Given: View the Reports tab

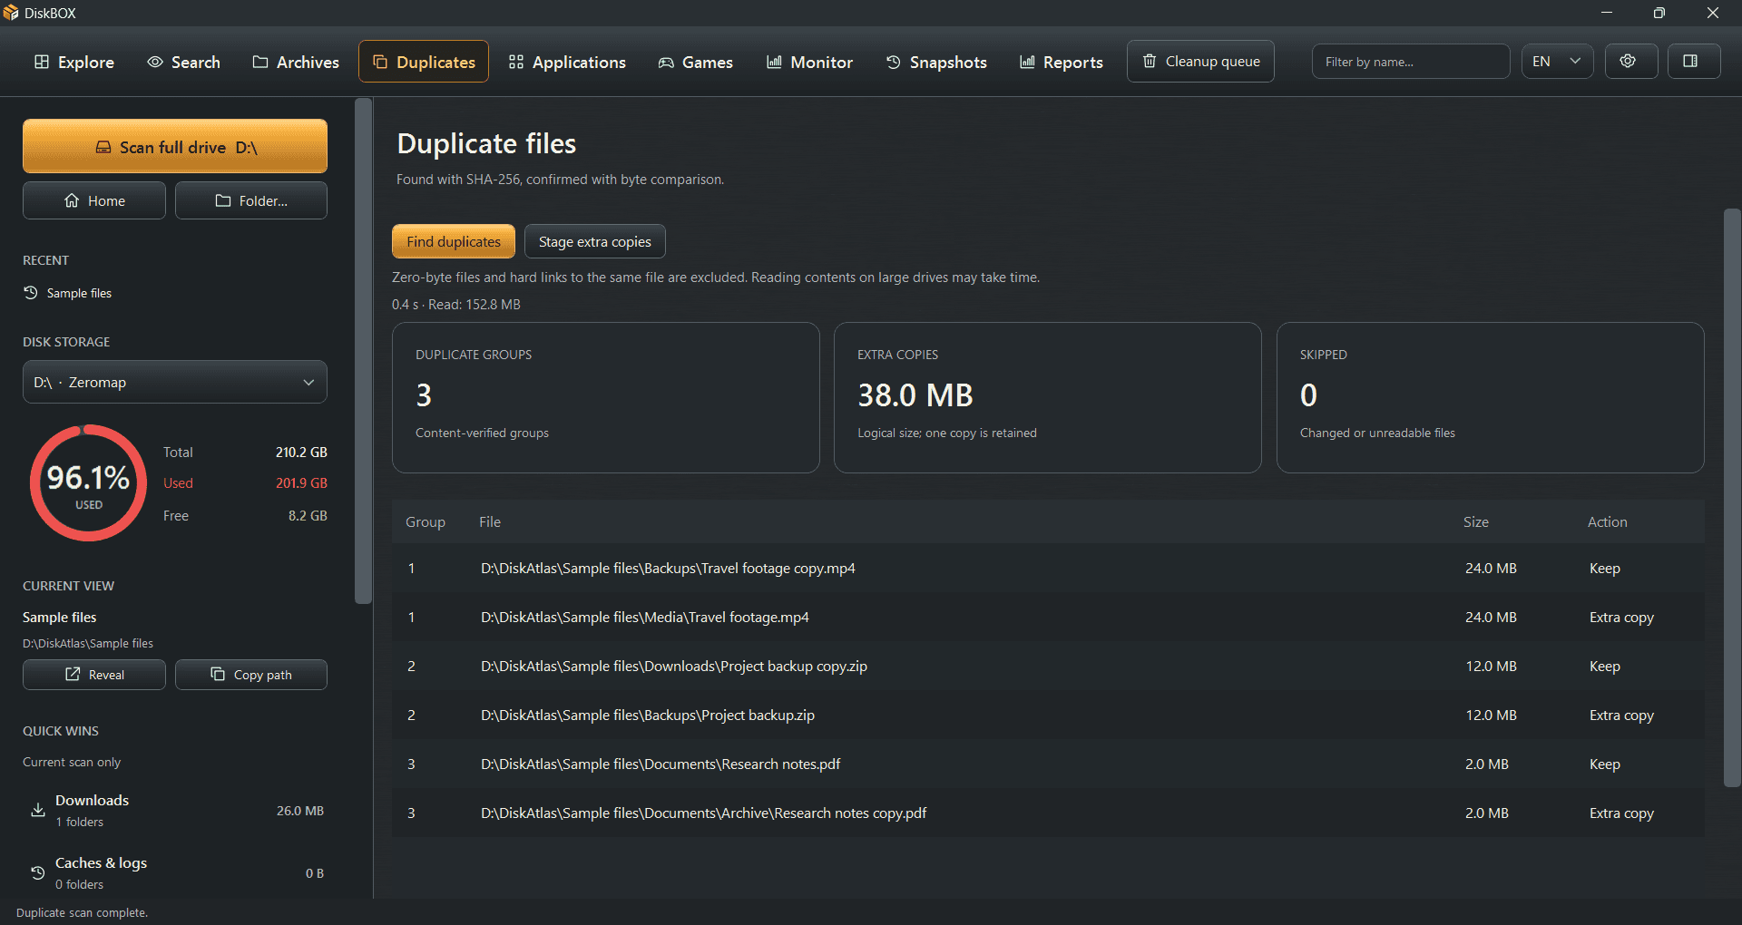Looking at the screenshot, I should coord(1062,62).
